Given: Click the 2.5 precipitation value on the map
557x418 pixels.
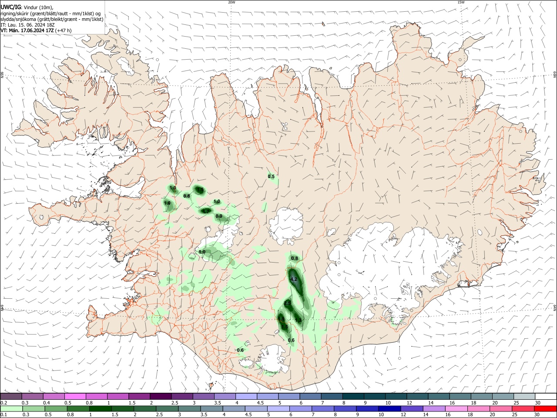Looking at the screenshot, I should pyautogui.click(x=287, y=303).
